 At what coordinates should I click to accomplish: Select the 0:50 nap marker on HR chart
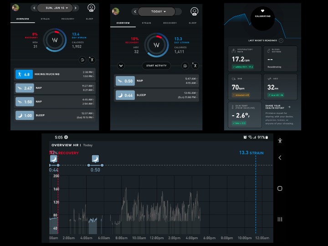pyautogui.click(x=95, y=159)
